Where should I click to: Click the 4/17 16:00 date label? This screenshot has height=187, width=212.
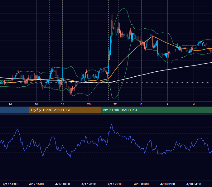pos(36,184)
